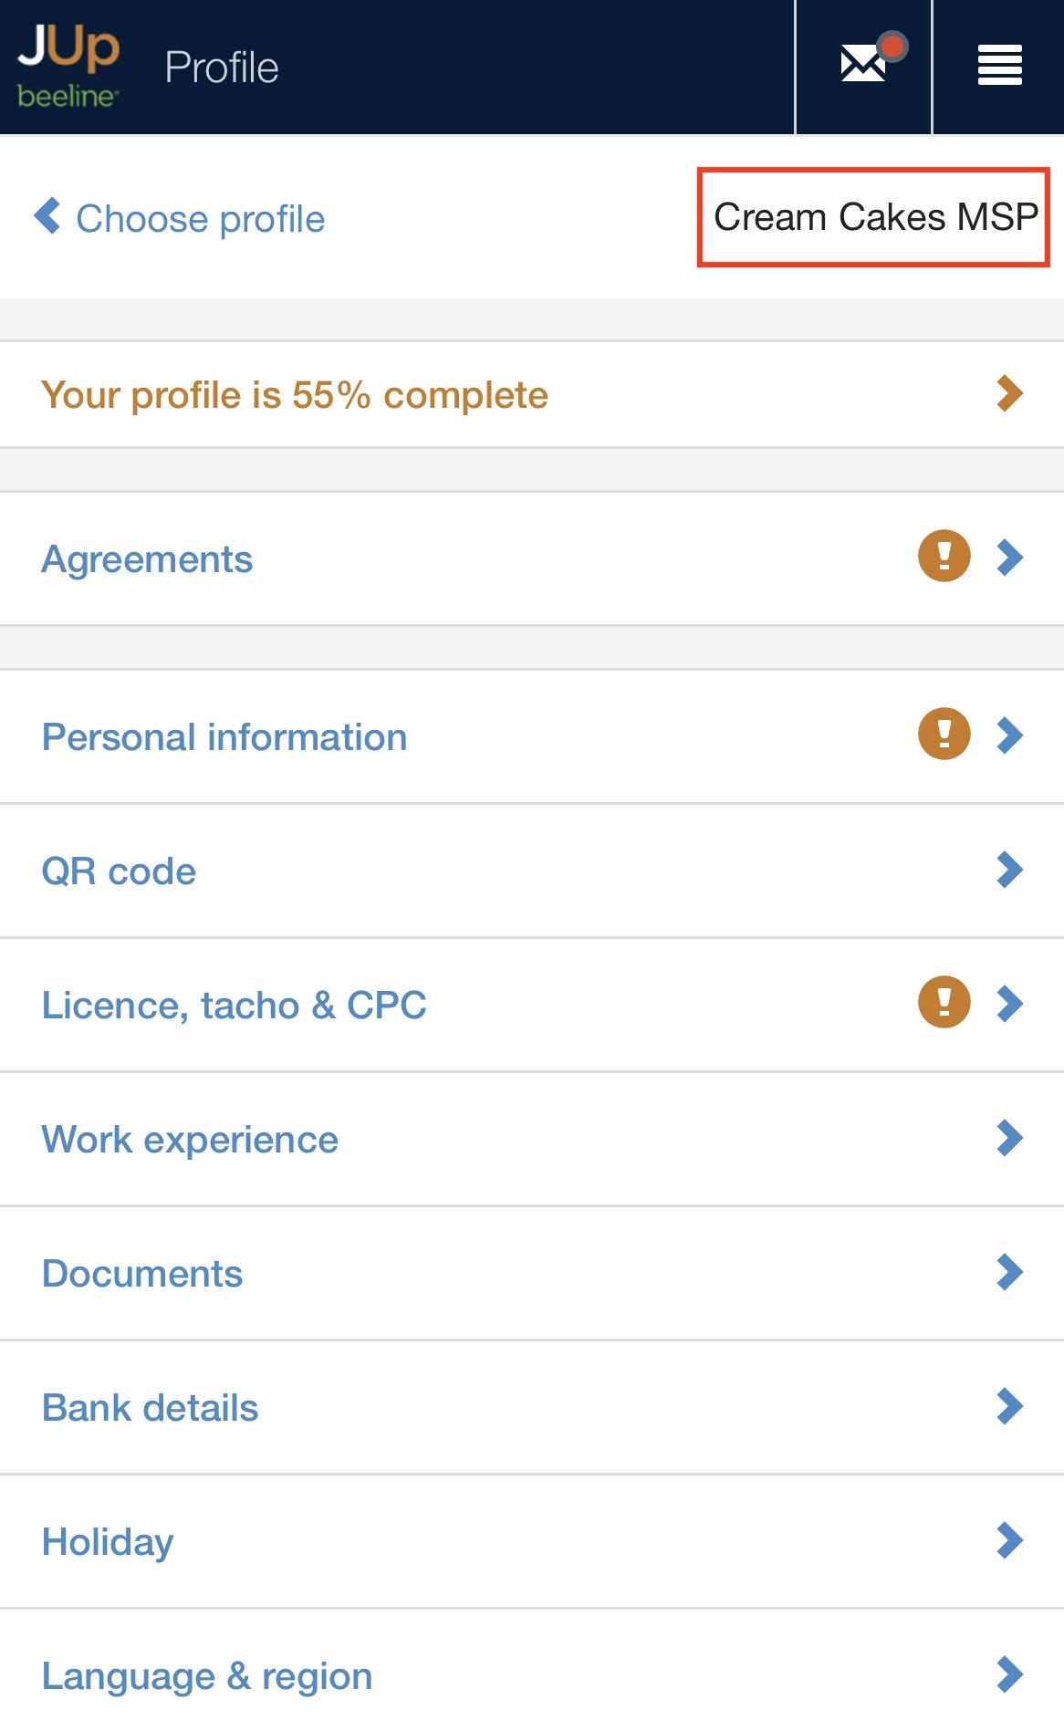This screenshot has height=1731, width=1064.
Task: Expand the profile completion chevron
Action: click(1009, 393)
